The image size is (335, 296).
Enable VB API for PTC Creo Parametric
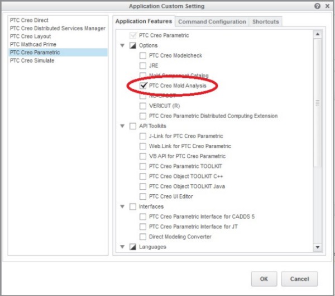[143, 156]
